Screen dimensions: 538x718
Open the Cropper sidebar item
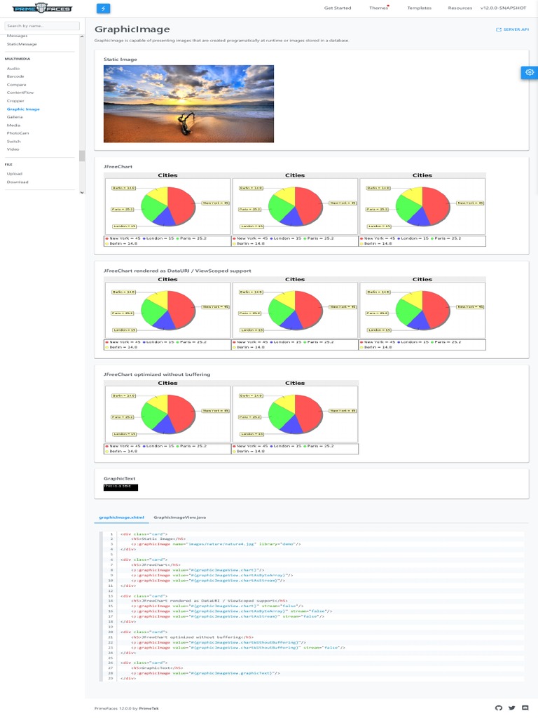tap(15, 101)
